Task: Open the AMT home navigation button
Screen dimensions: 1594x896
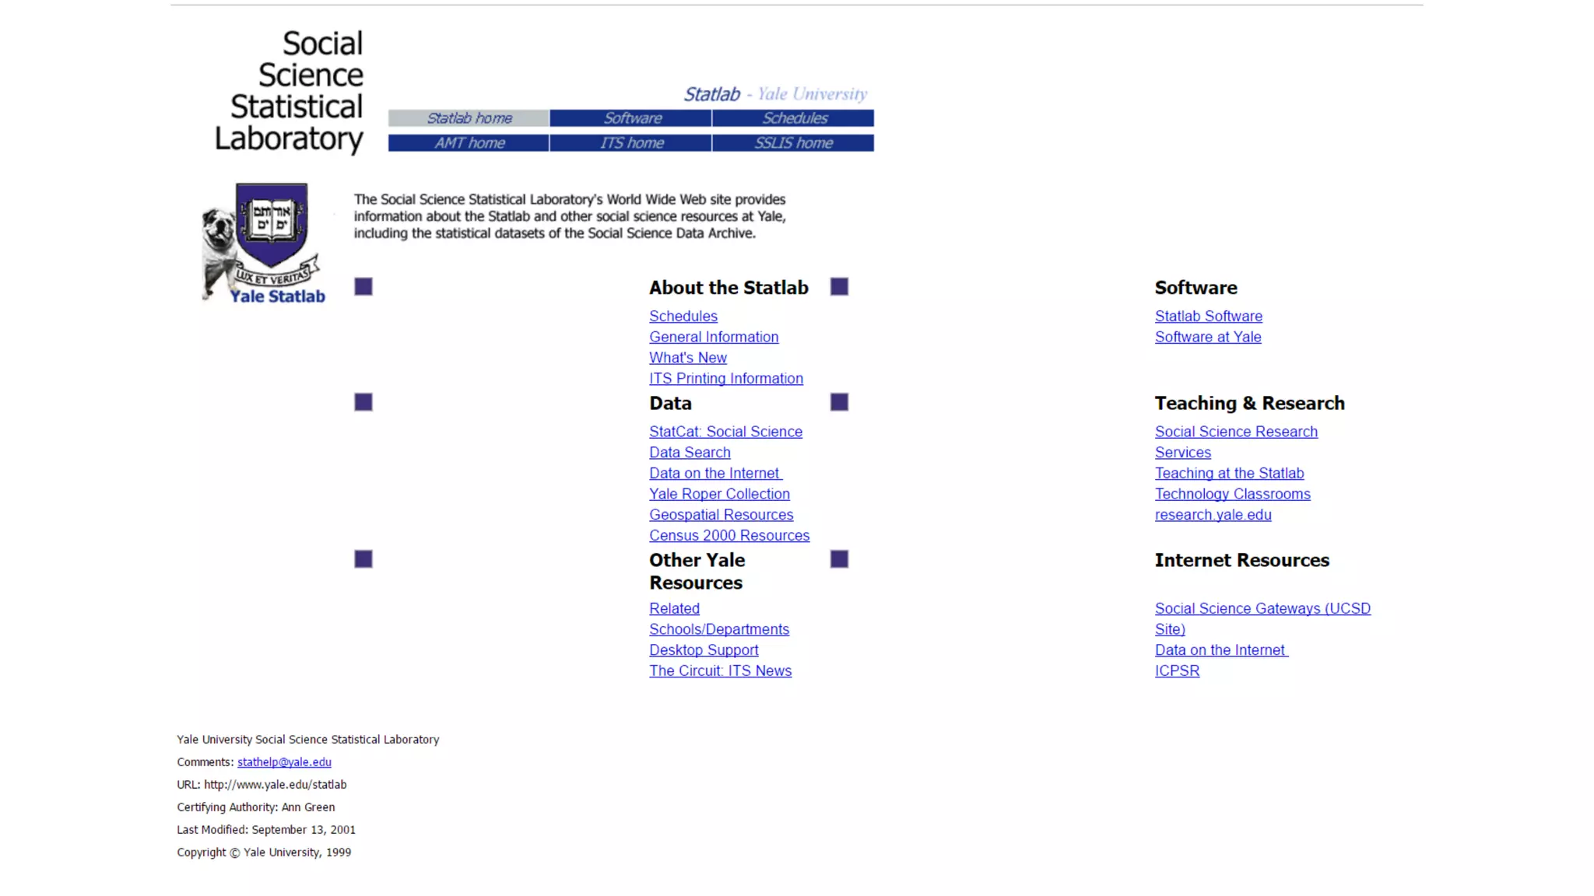Action: coord(469,143)
